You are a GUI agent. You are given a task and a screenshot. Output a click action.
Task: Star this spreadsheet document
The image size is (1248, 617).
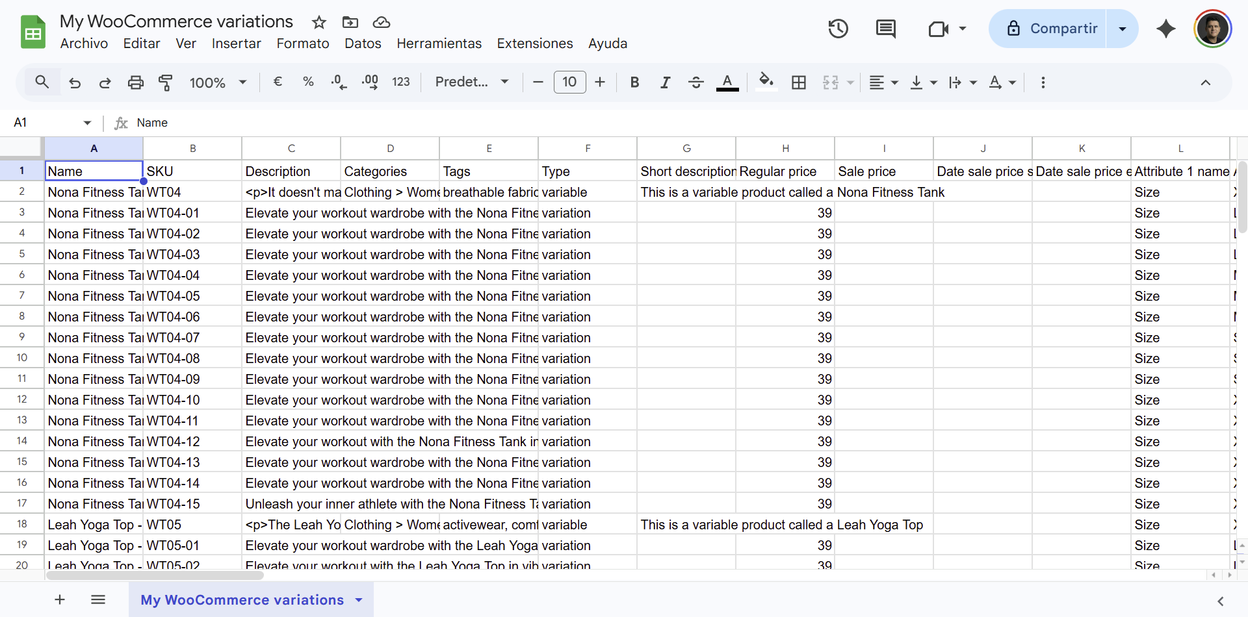click(x=318, y=23)
